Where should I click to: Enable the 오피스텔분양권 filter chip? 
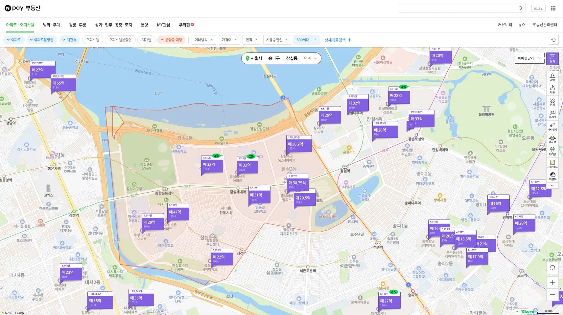[120, 40]
